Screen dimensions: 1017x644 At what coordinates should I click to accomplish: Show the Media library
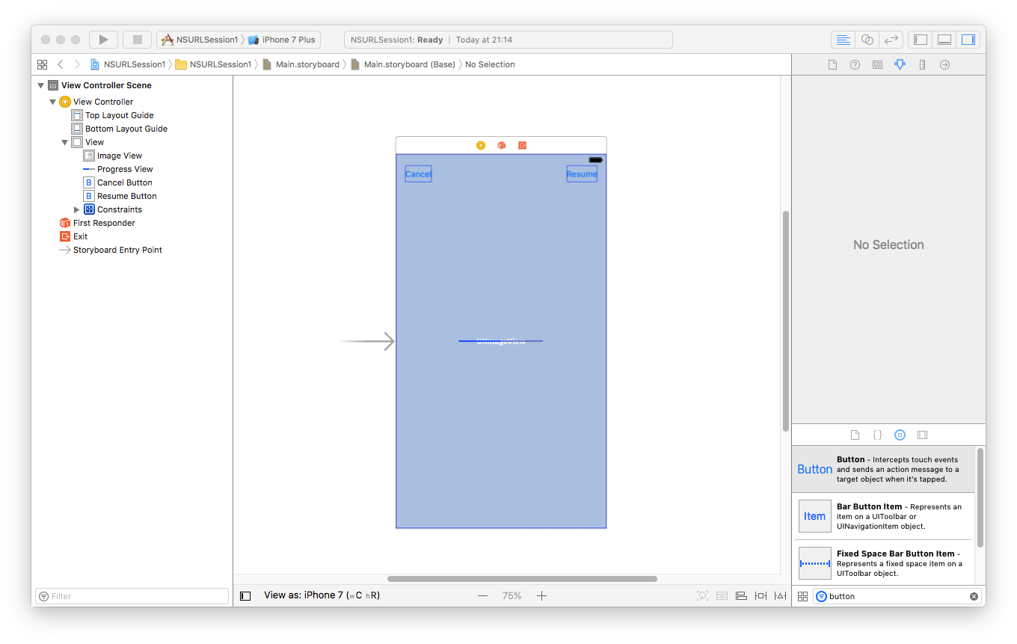click(922, 435)
